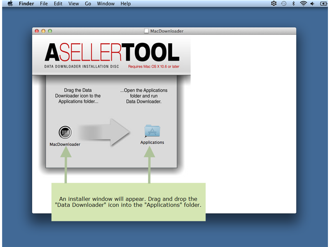Click the ASELLERTOOL logo banner

click(112, 52)
